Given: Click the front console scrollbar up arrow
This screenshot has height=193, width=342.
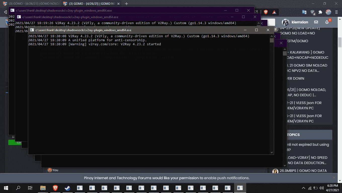Looking at the screenshot, I should [272, 36].
